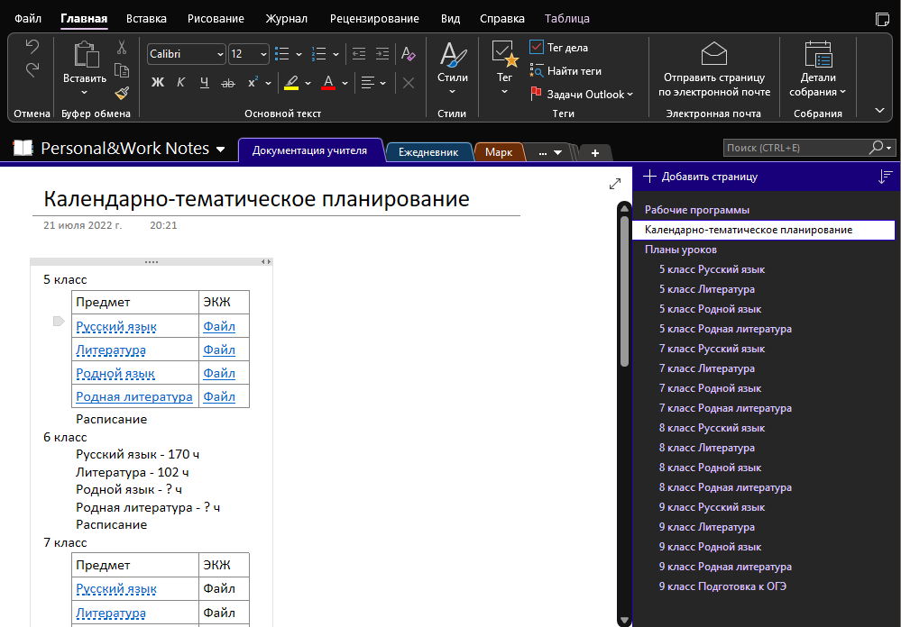Screen dimensions: 901x627
Task: Click the Tag checkbox-star icon
Action: [x=504, y=53]
